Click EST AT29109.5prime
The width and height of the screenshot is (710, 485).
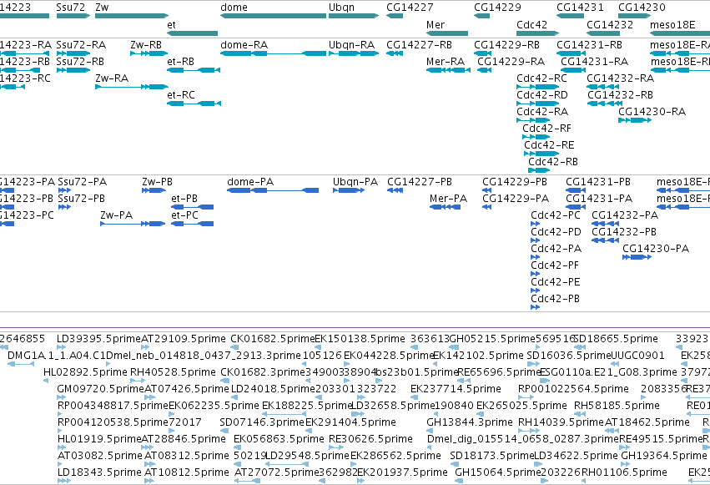pyautogui.click(x=184, y=339)
